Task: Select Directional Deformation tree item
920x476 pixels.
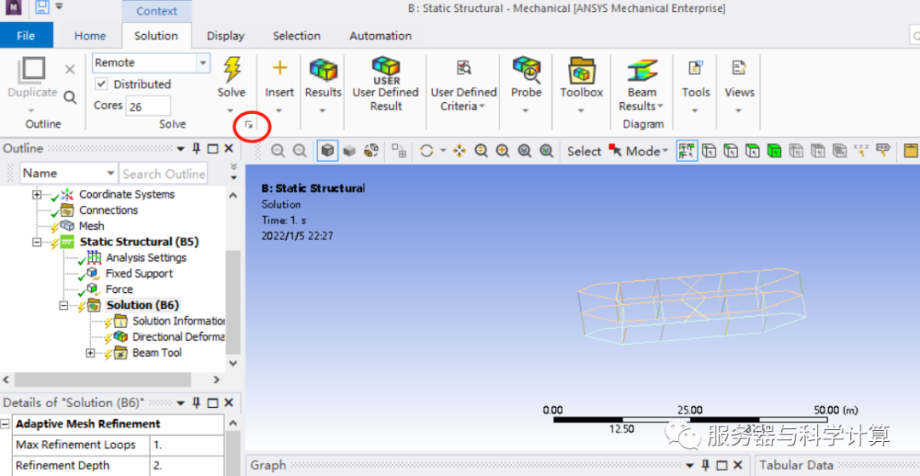Action: tap(178, 336)
